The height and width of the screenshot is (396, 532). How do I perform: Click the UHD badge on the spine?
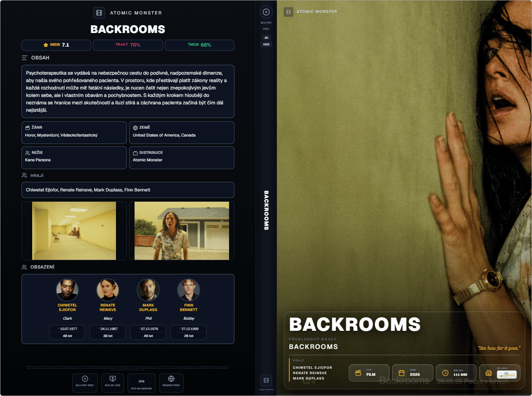[266, 44]
